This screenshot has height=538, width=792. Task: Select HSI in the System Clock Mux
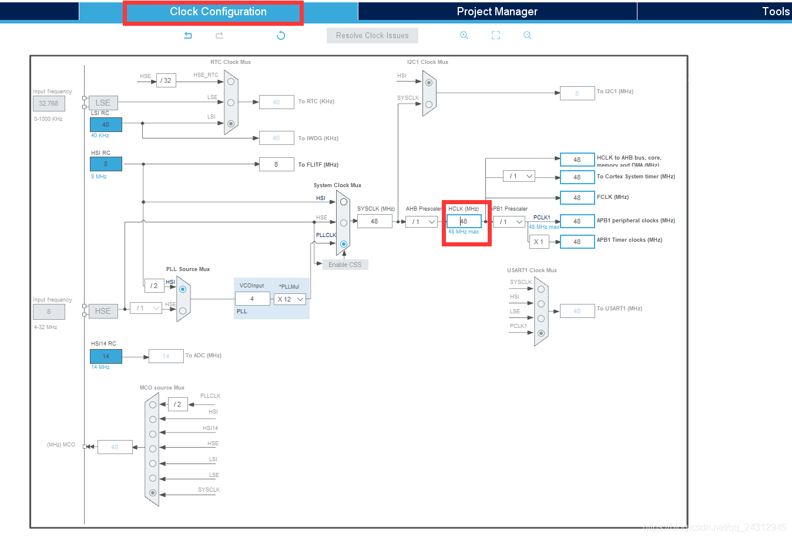tap(344, 202)
